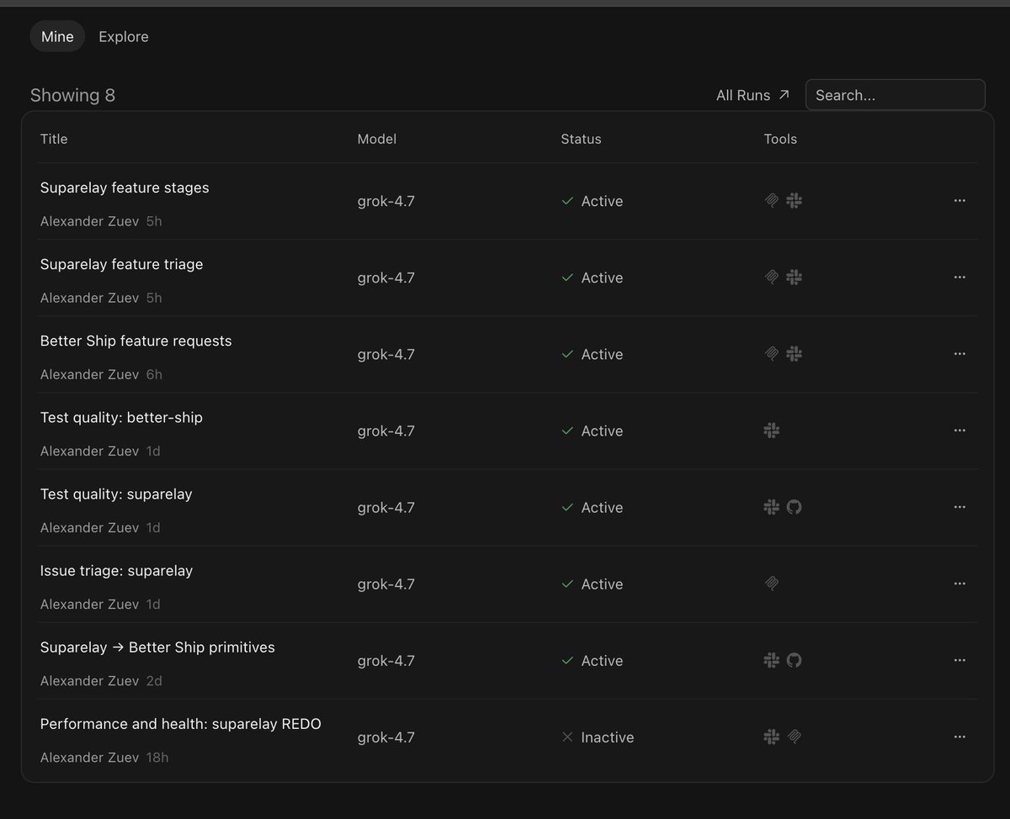Click stacked-layers icon for Issue triage: suparelay
Viewport: 1010px width, 819px height.
coord(772,584)
